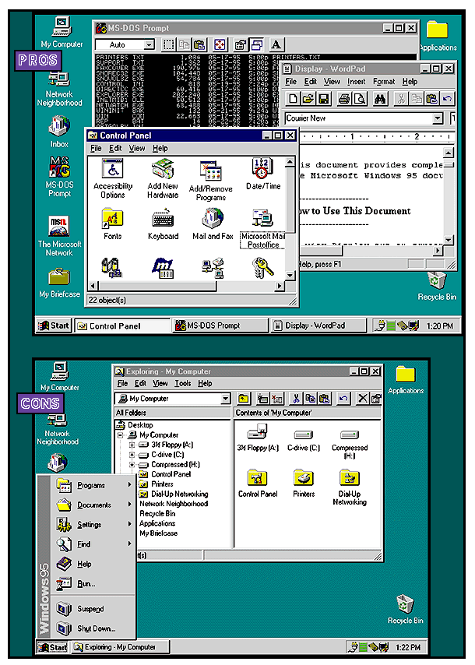Screen dimensions: 475x665
Task: Select Network Neighborhood in All Folders tree
Action: (174, 504)
